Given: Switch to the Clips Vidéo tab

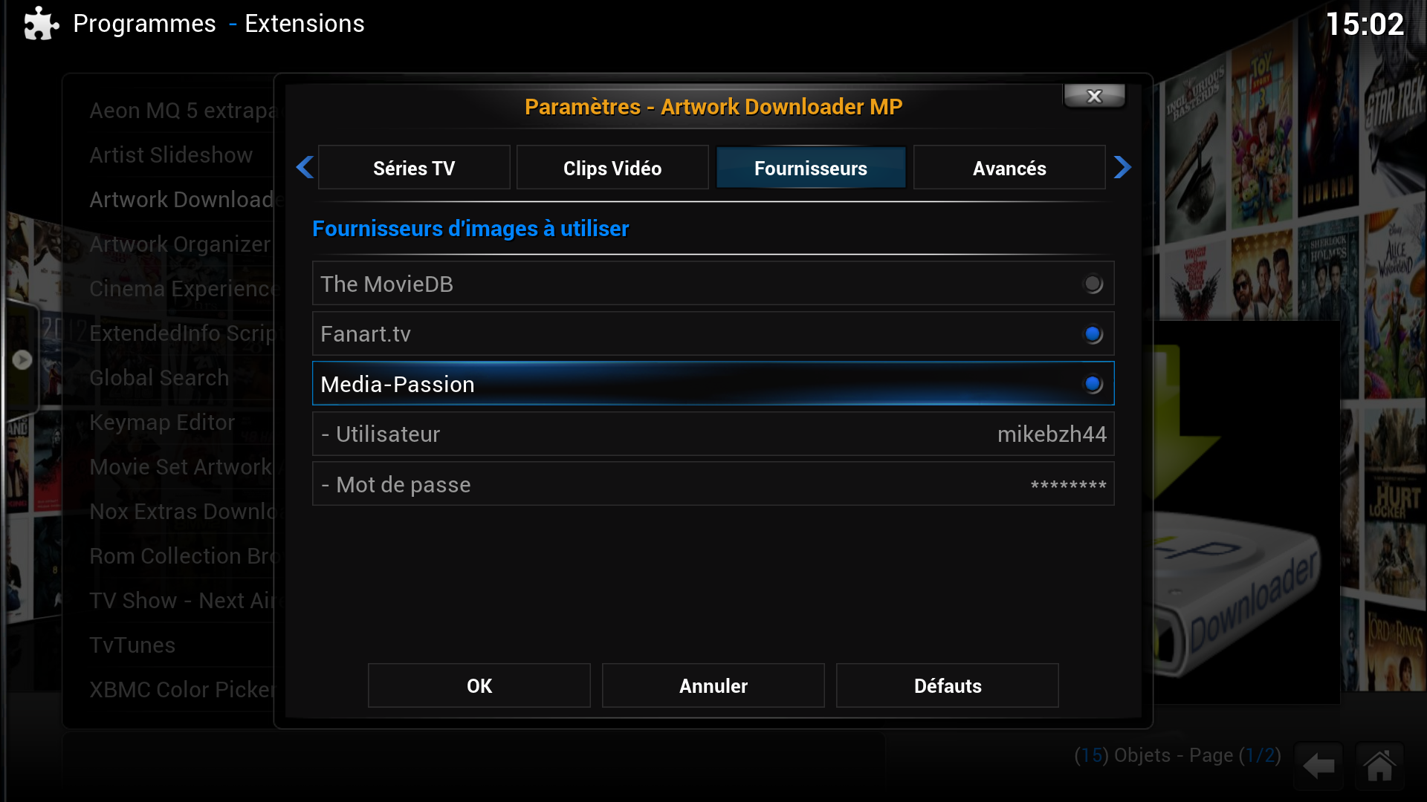Looking at the screenshot, I should (x=612, y=168).
